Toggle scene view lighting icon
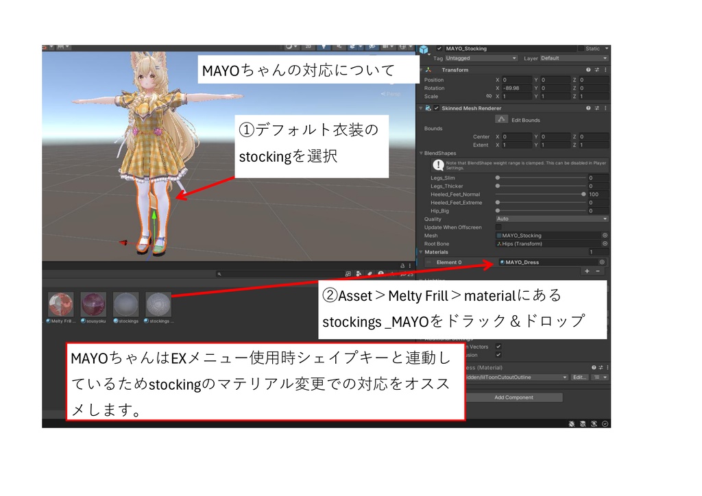The height and width of the screenshot is (496, 702). tap(324, 47)
